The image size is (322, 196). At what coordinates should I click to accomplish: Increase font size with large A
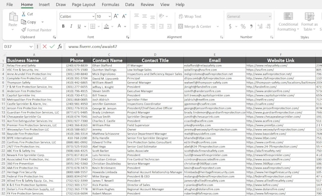[x=116, y=16]
